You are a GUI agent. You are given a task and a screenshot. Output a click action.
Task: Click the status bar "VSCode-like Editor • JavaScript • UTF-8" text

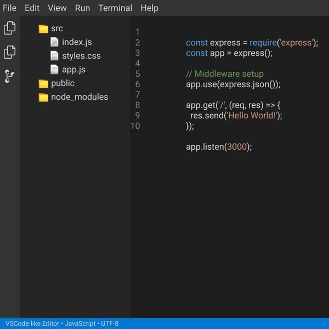coord(62,324)
